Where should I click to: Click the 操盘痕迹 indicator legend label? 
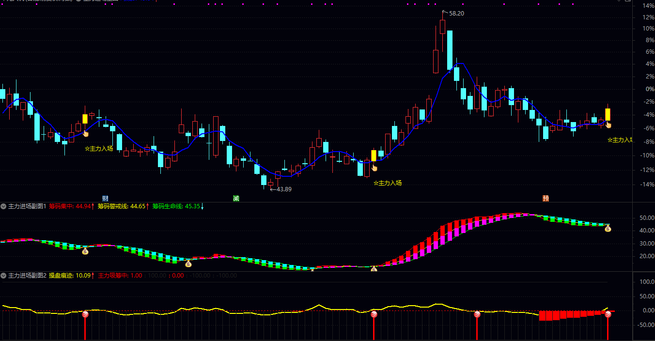tap(61, 275)
